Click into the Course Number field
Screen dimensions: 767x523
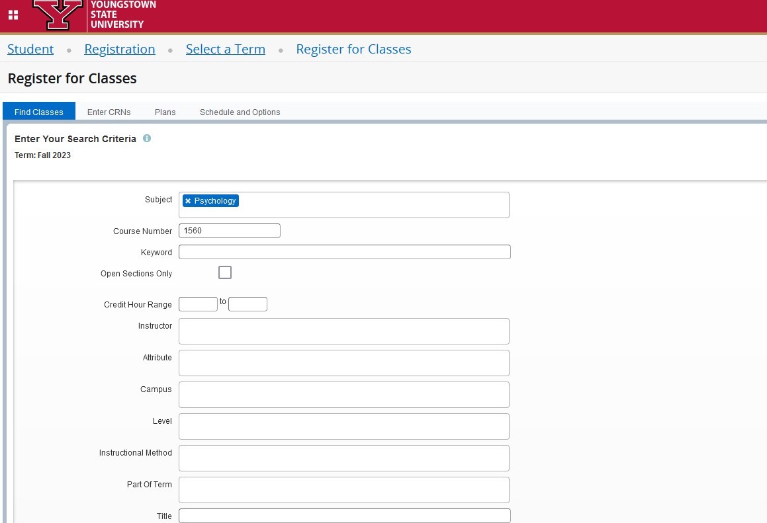coord(230,231)
